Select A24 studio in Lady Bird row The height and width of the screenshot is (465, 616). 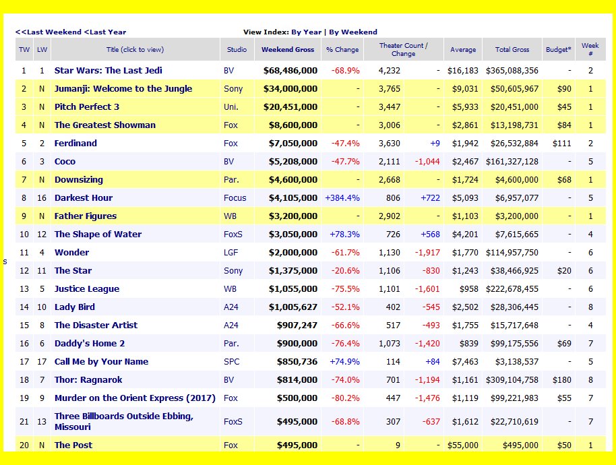(231, 307)
